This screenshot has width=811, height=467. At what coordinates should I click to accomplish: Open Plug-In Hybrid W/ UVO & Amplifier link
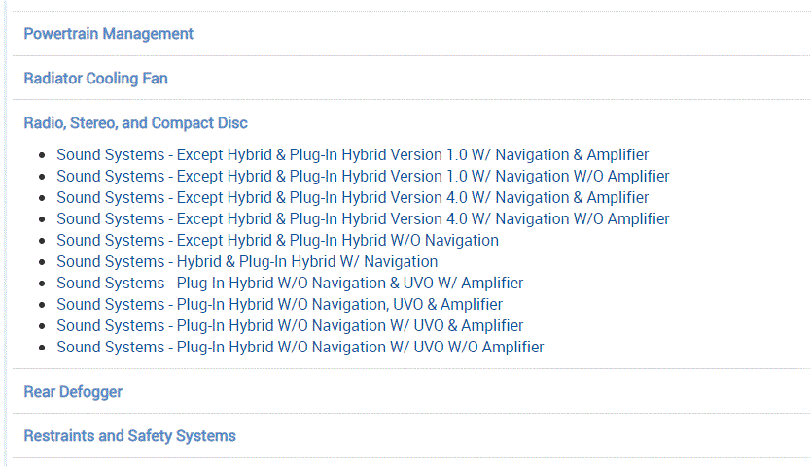pos(290,325)
